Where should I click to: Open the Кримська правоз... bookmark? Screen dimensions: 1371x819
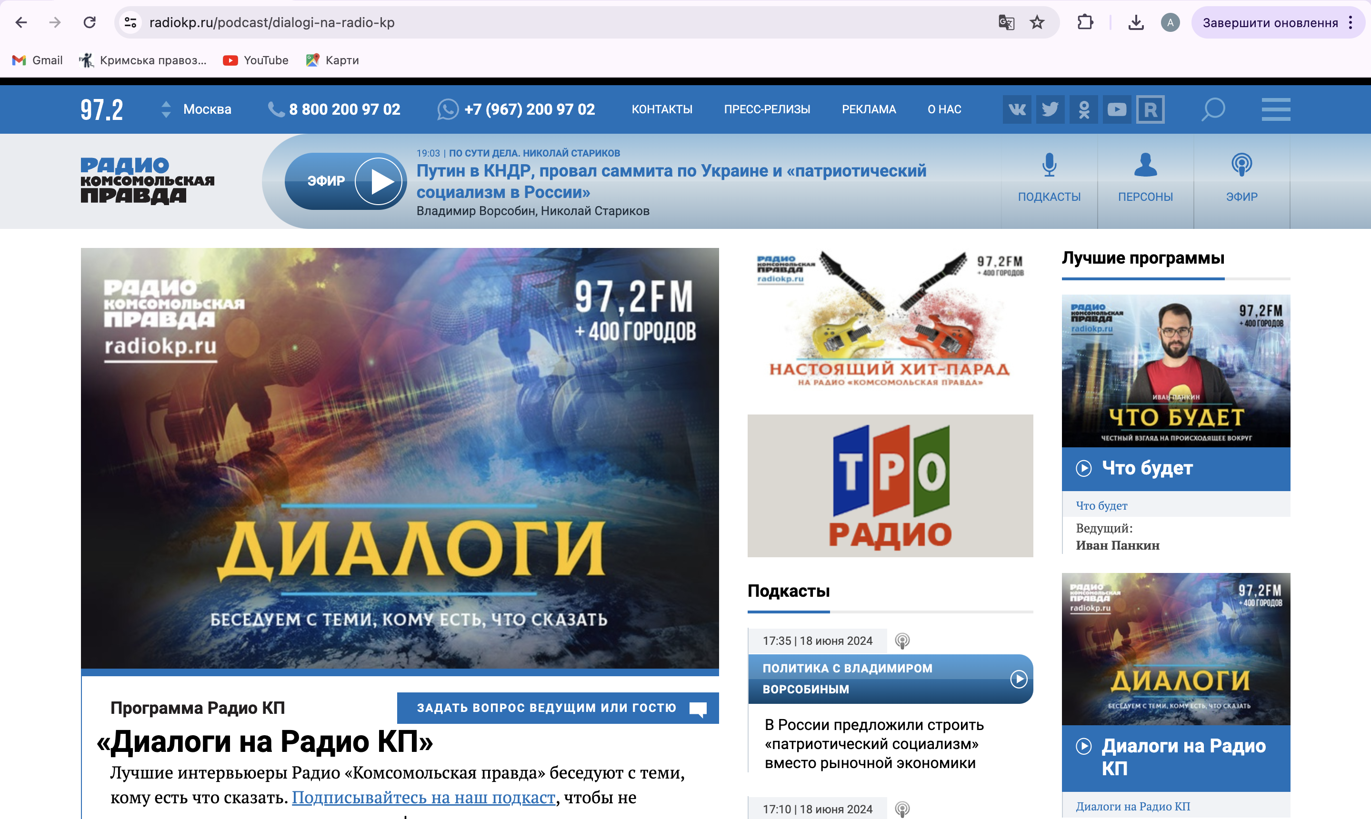(x=143, y=60)
